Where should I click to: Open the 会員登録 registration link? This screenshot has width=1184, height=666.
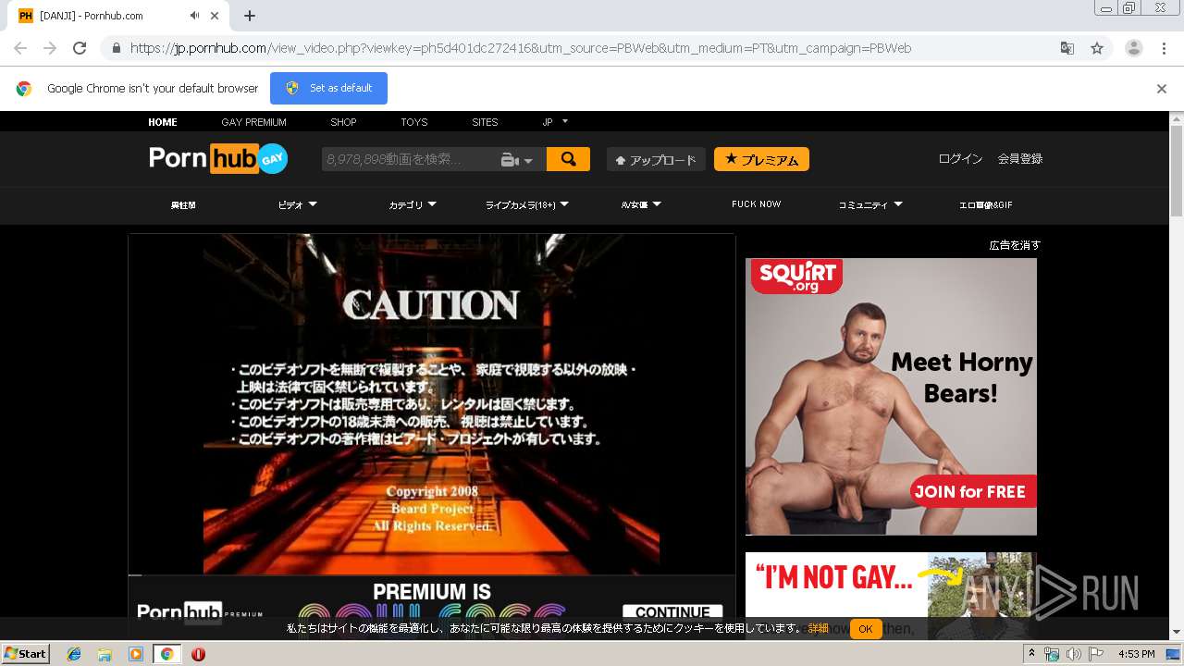click(x=1019, y=159)
